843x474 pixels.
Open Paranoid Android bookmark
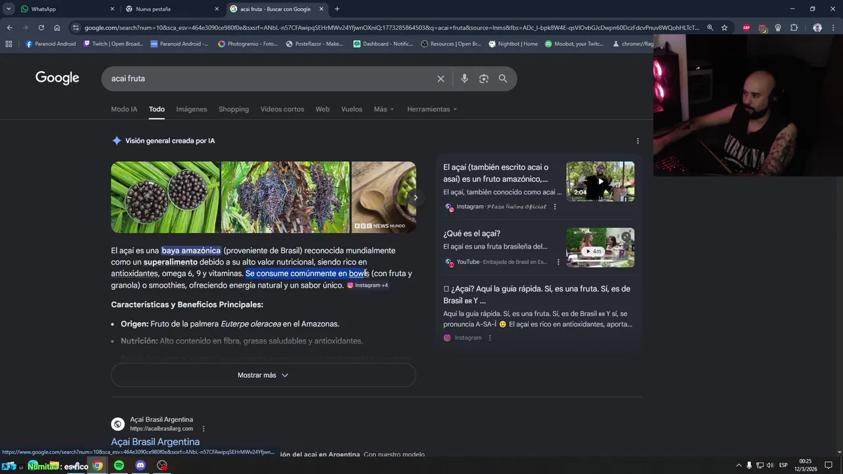click(51, 44)
